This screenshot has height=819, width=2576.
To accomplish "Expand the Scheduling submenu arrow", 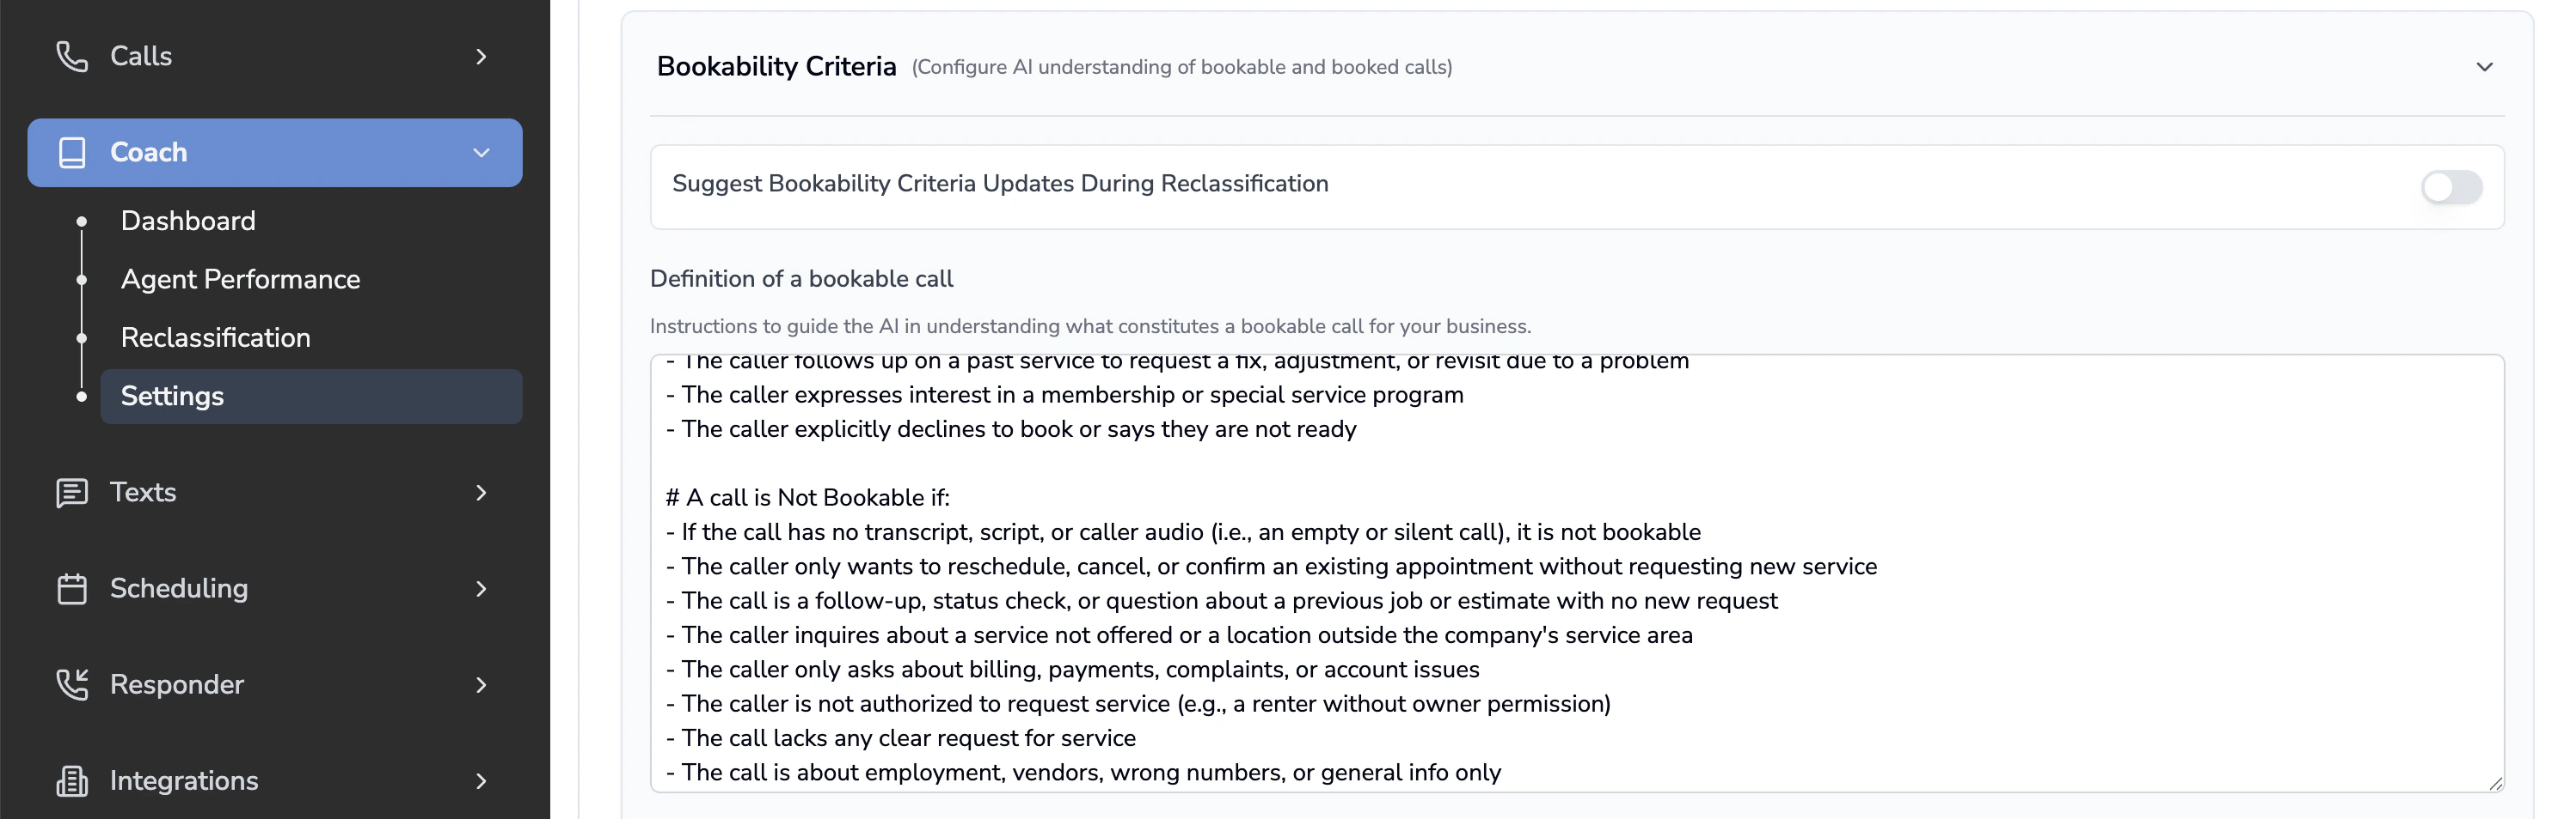I will pyautogui.click(x=481, y=588).
